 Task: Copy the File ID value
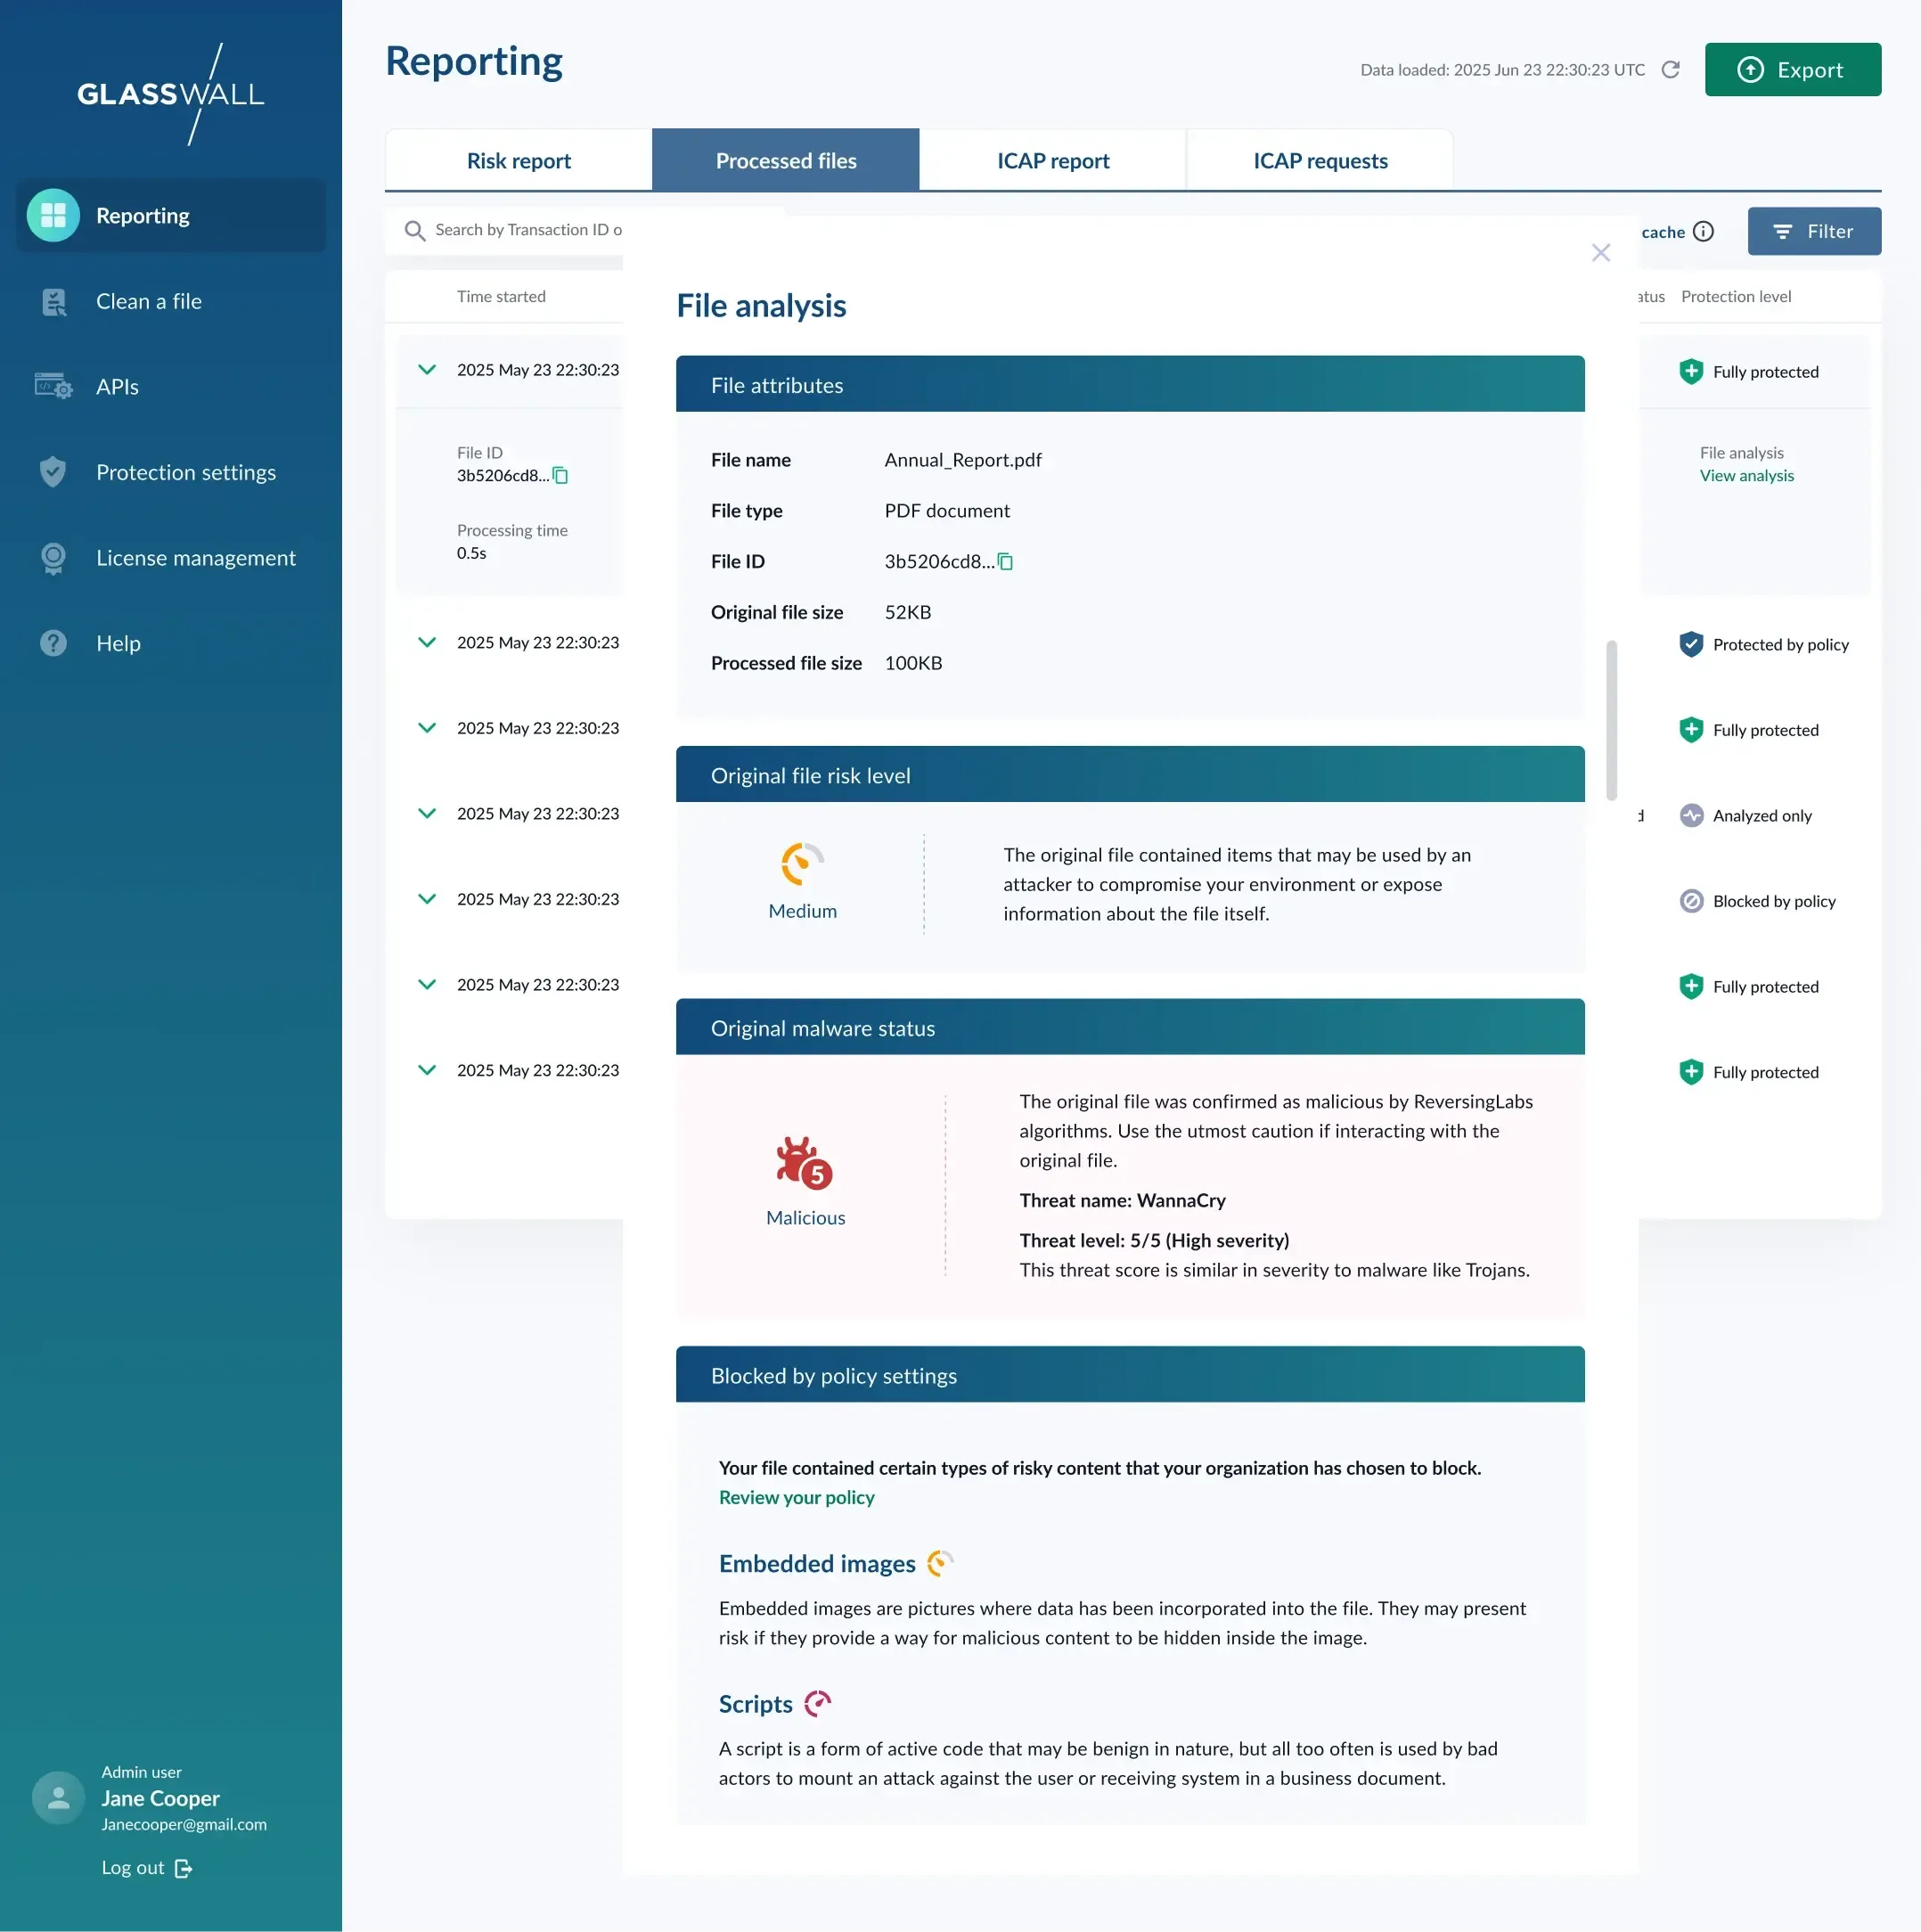(x=1005, y=562)
